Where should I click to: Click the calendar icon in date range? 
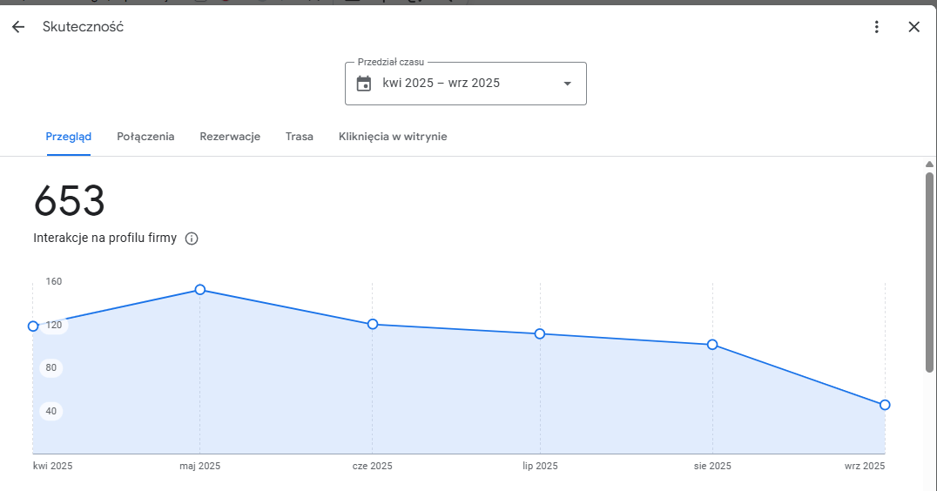pos(364,84)
